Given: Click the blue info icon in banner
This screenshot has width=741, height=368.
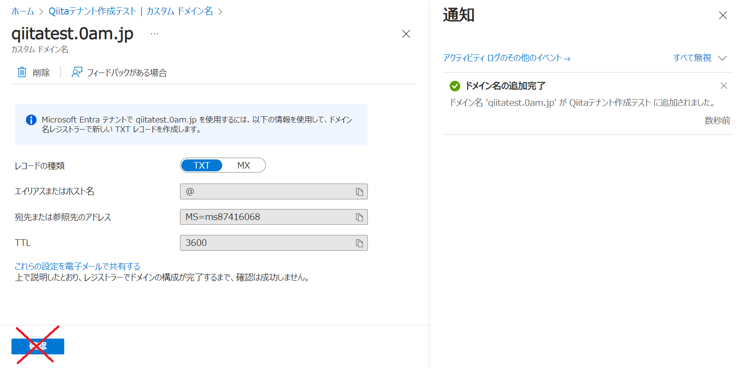Looking at the screenshot, I should [31, 120].
